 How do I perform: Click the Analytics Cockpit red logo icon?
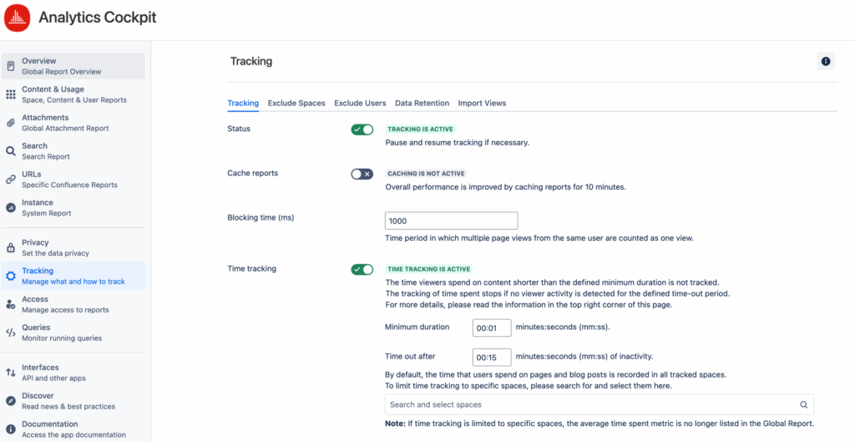18,18
